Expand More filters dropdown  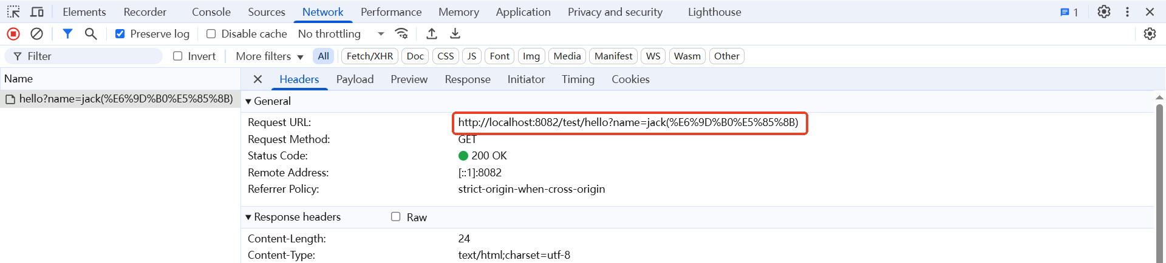pos(269,56)
